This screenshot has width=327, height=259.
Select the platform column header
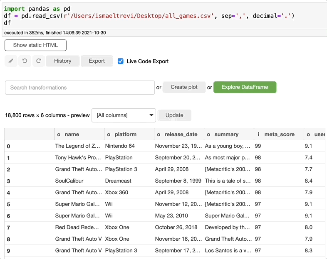point(129,134)
